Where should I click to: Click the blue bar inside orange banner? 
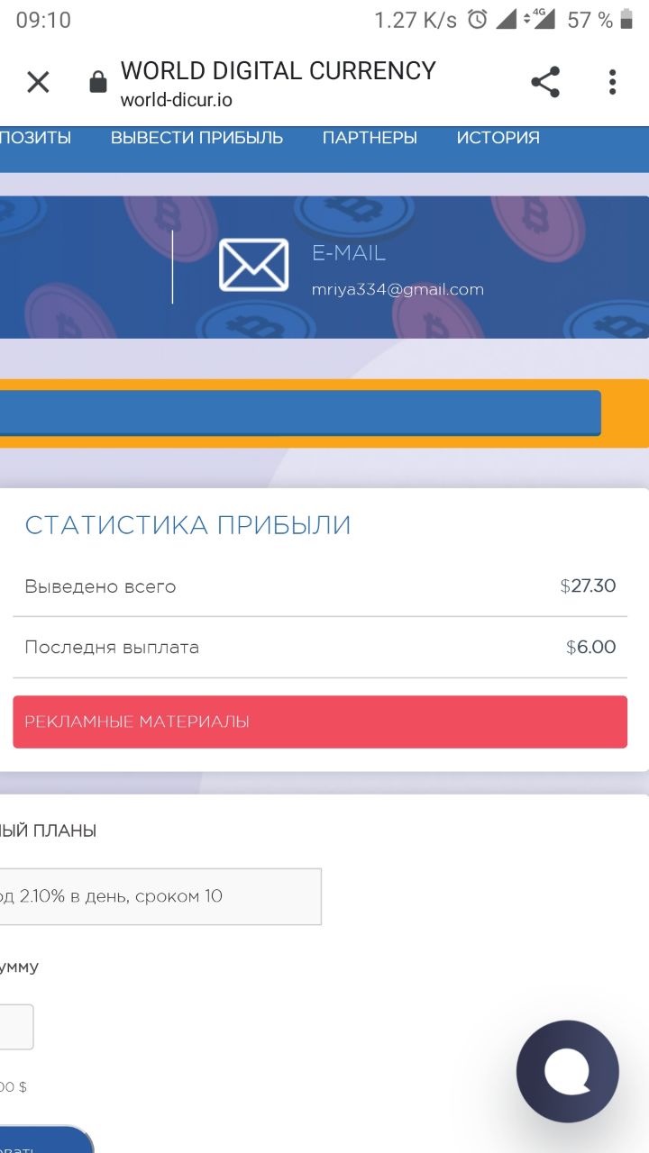[299, 413]
